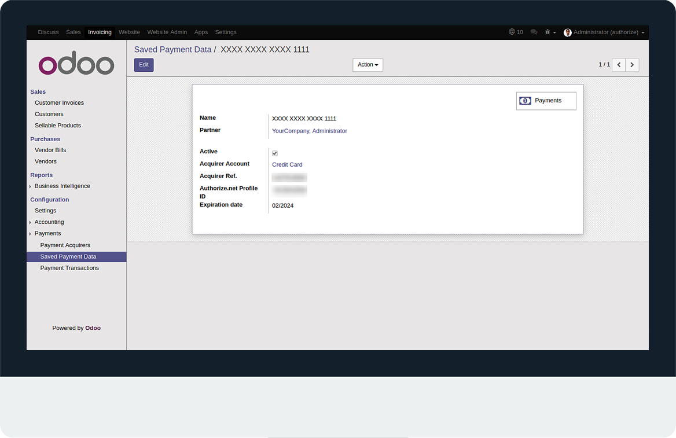Image resolution: width=676 pixels, height=438 pixels.
Task: Open Business Intelligence reports item
Action: point(63,186)
